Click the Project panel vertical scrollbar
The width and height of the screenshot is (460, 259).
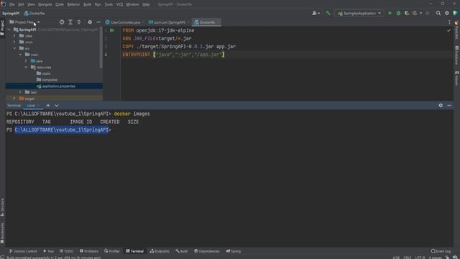pyautogui.click(x=101, y=48)
